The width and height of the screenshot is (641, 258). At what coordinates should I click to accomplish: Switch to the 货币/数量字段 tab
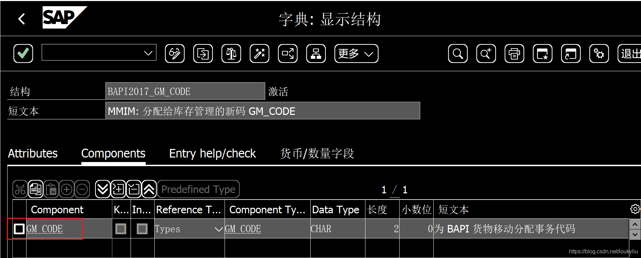[317, 153]
